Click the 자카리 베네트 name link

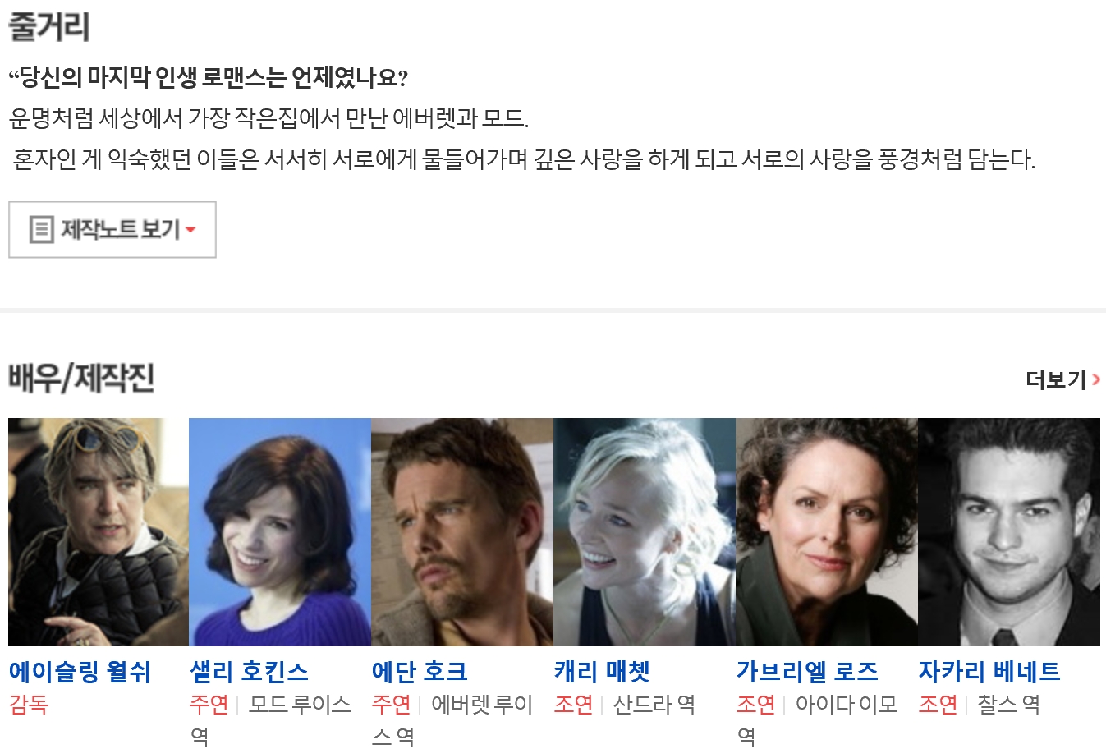point(989,672)
